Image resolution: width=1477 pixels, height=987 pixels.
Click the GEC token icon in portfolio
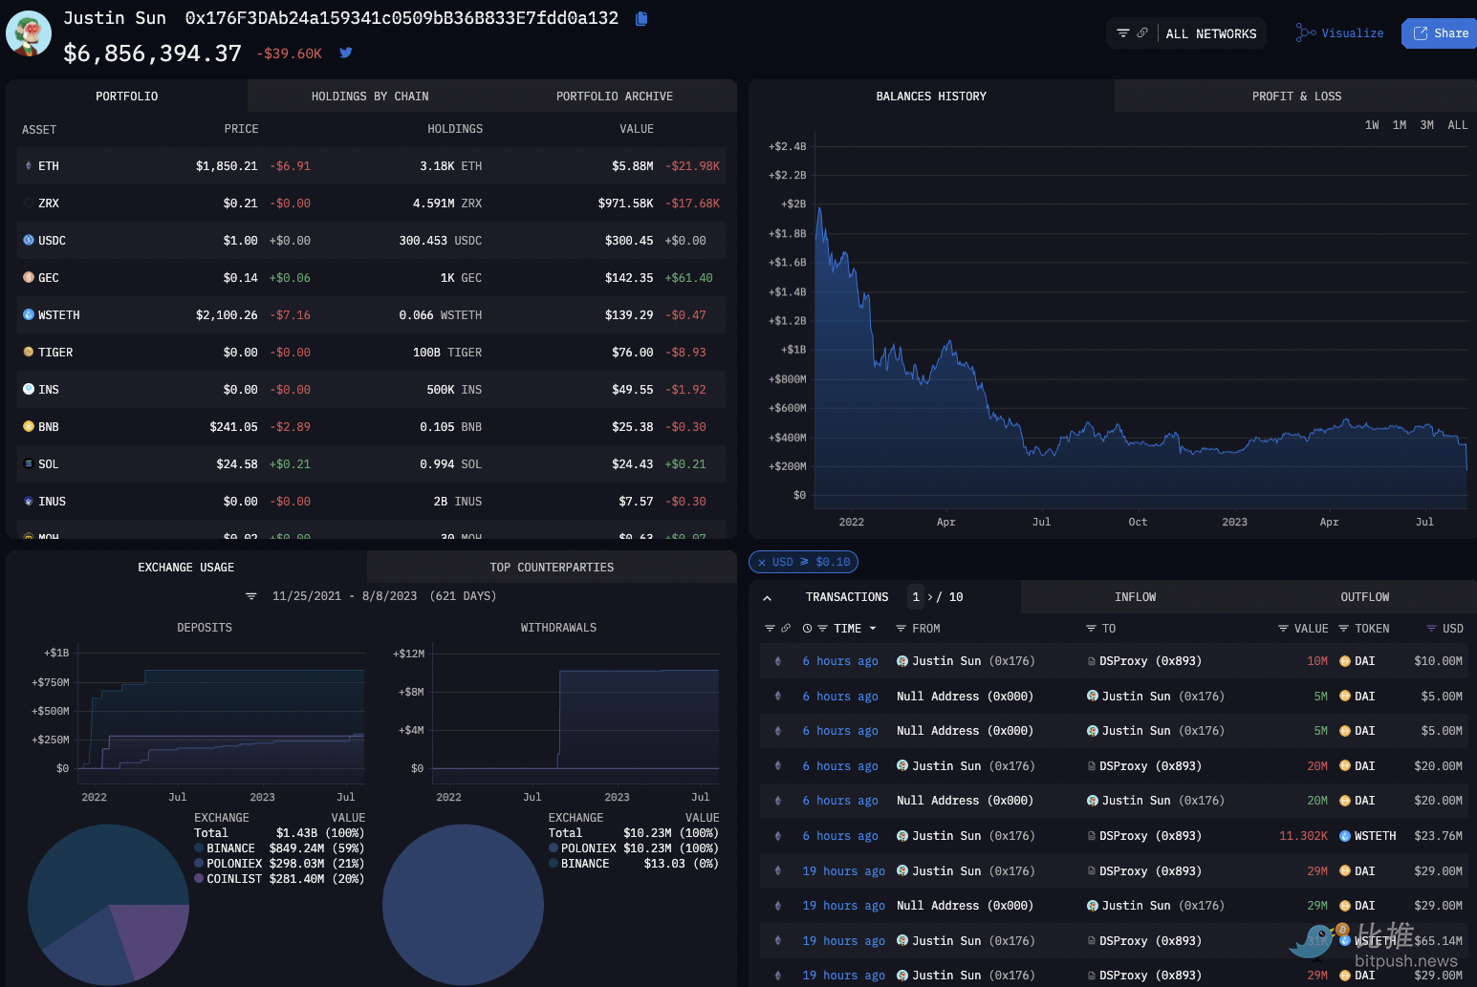[x=29, y=278]
